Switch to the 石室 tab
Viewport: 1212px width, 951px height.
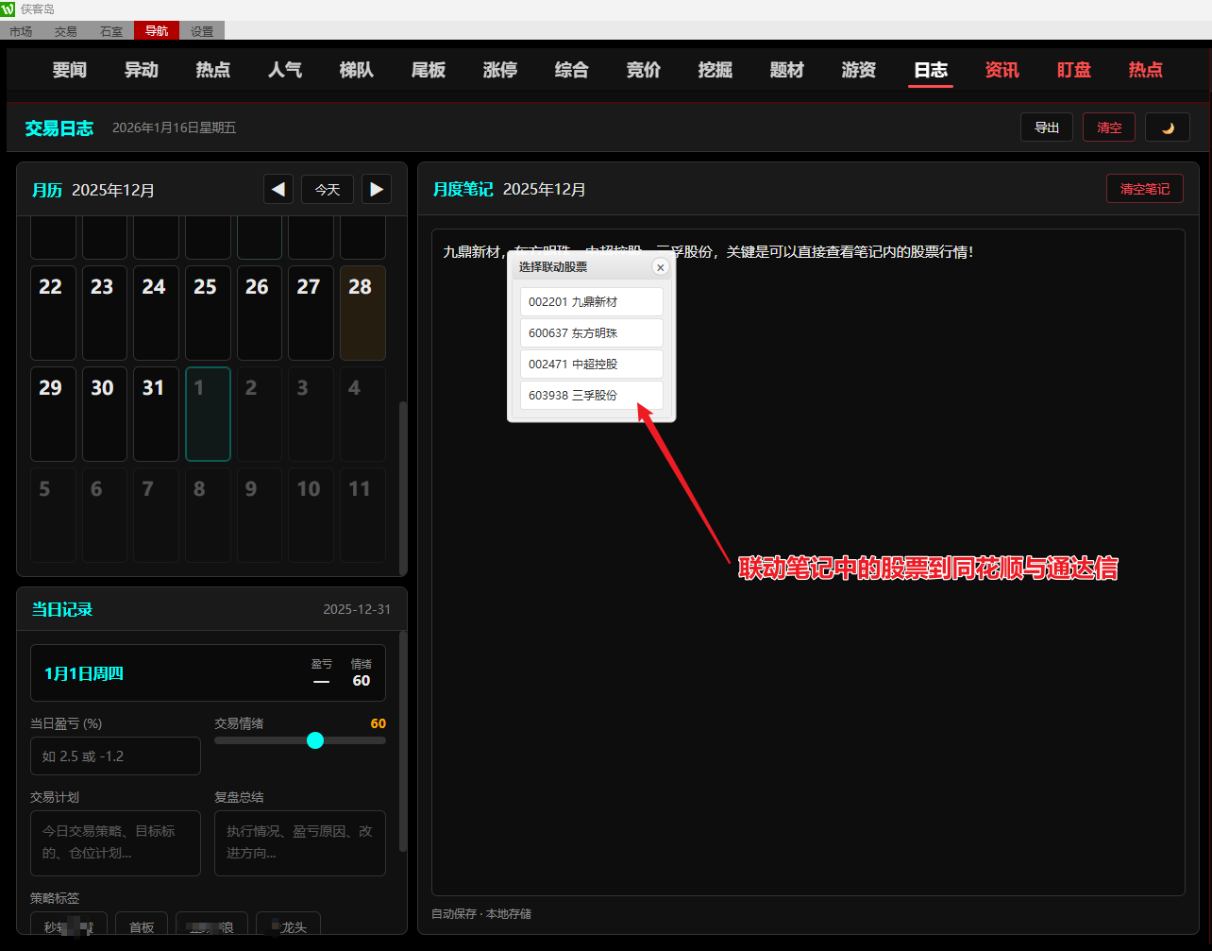point(111,31)
